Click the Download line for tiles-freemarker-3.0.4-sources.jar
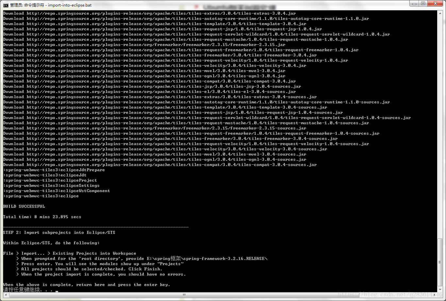Viewport: 446px width, 301px height. tap(171, 139)
